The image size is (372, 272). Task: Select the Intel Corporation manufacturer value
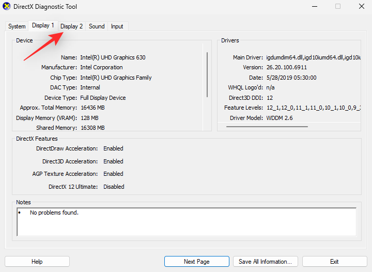(101, 67)
